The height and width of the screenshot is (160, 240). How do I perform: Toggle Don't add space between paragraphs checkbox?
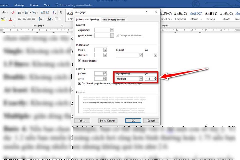pyautogui.click(x=79, y=83)
